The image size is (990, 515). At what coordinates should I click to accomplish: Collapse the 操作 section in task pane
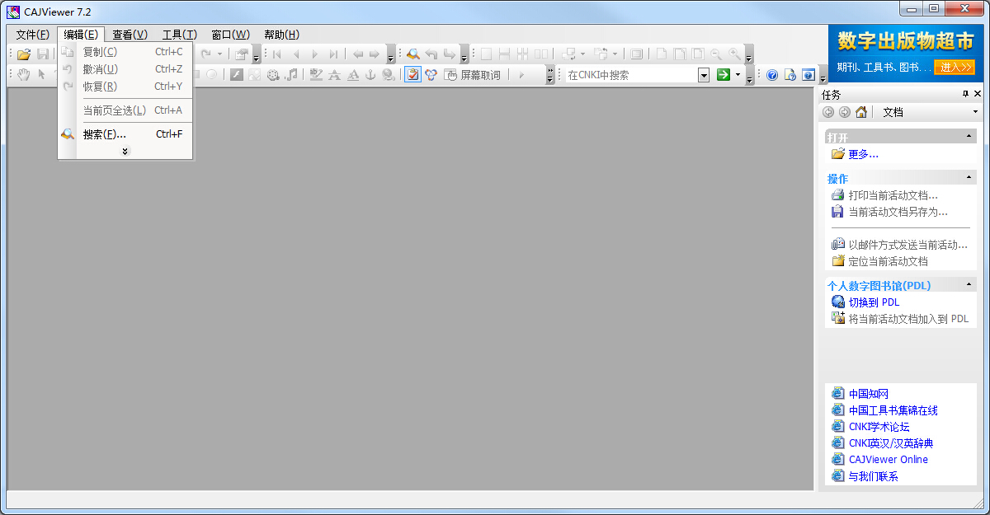[969, 177]
